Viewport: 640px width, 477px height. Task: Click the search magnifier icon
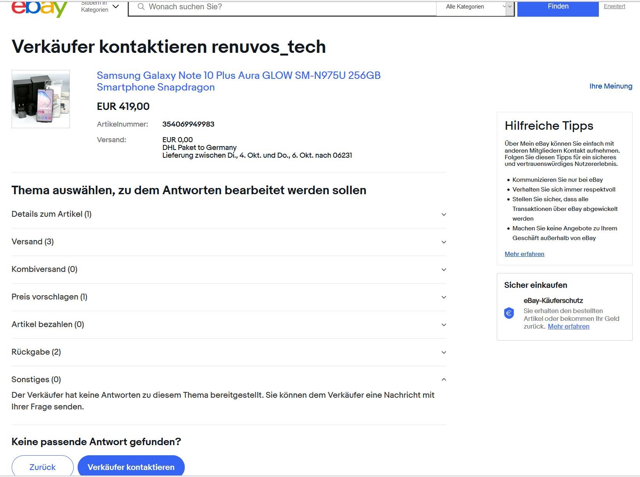click(141, 7)
